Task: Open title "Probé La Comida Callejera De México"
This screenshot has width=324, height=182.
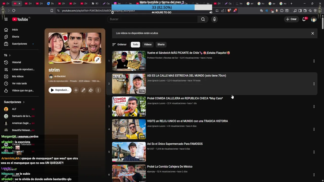Action: (x=170, y=167)
